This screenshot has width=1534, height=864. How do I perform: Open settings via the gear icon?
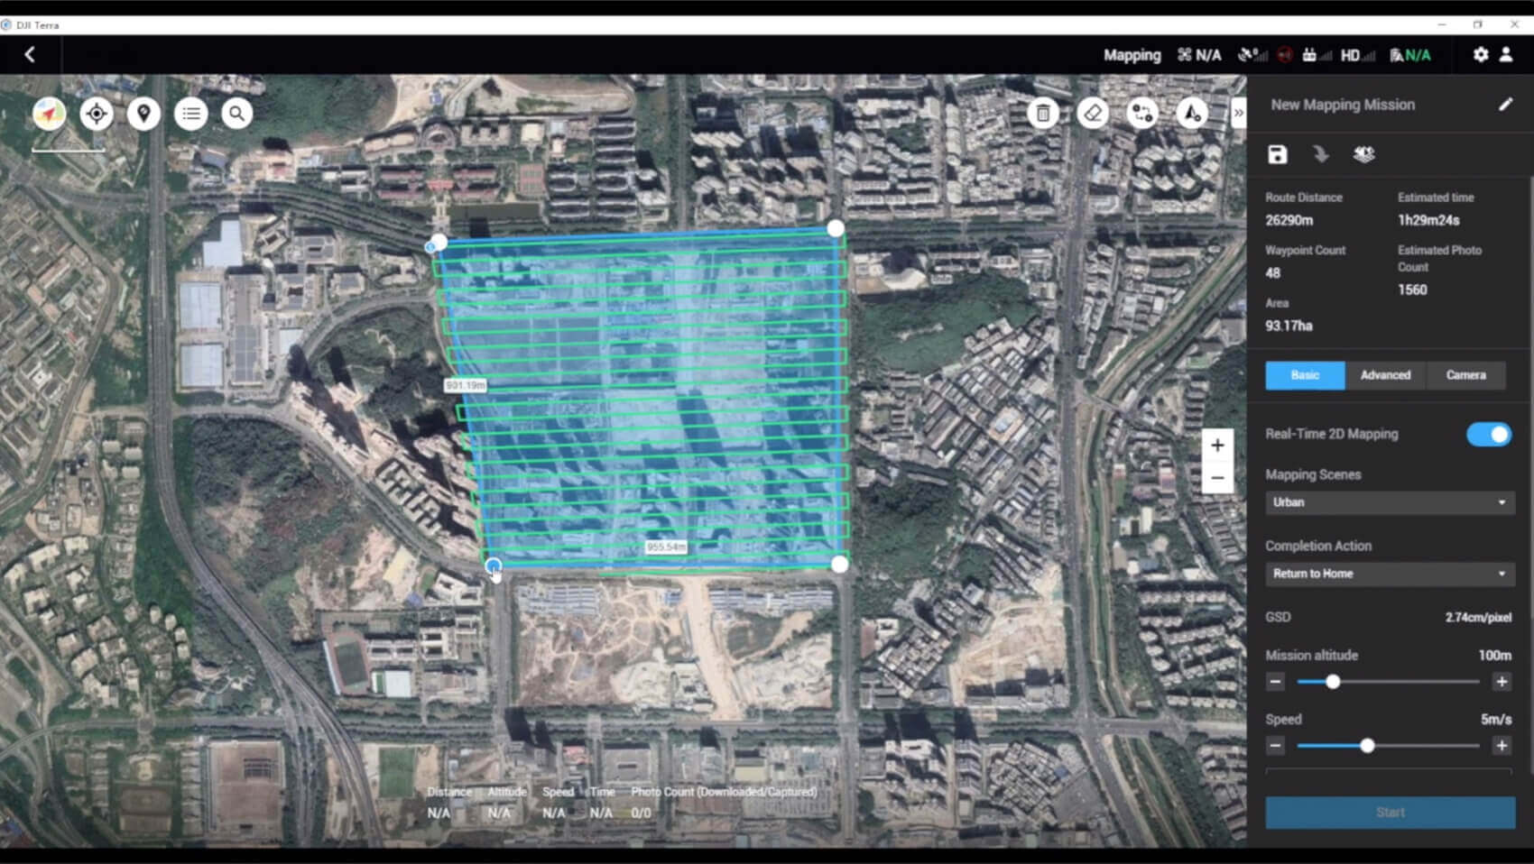click(x=1481, y=55)
